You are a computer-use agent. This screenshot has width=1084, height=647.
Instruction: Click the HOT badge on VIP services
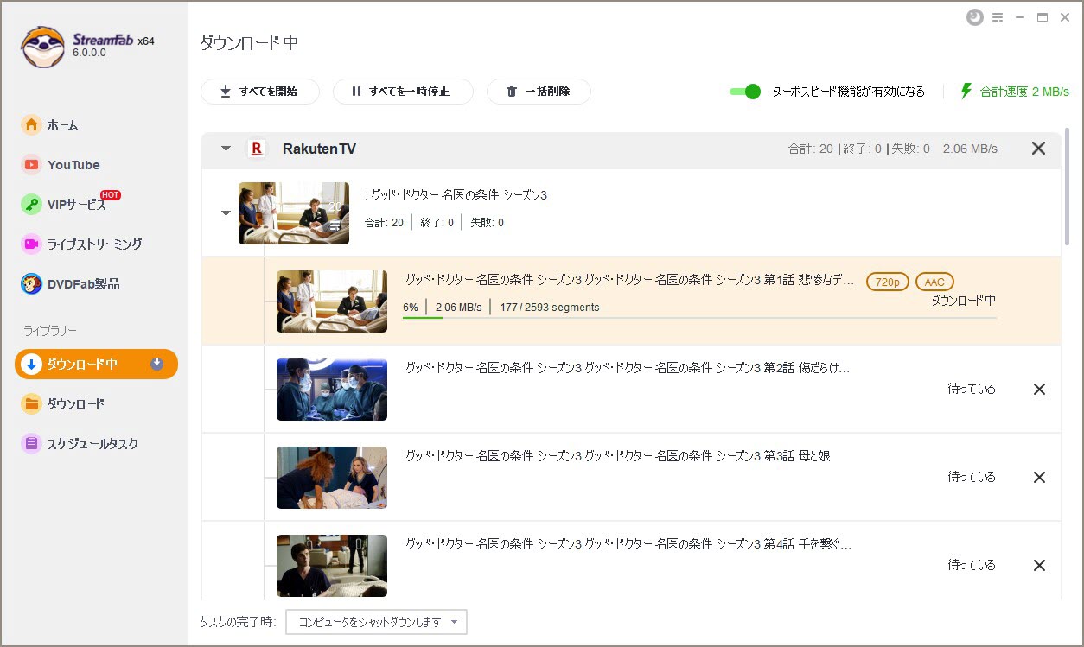pyautogui.click(x=110, y=194)
